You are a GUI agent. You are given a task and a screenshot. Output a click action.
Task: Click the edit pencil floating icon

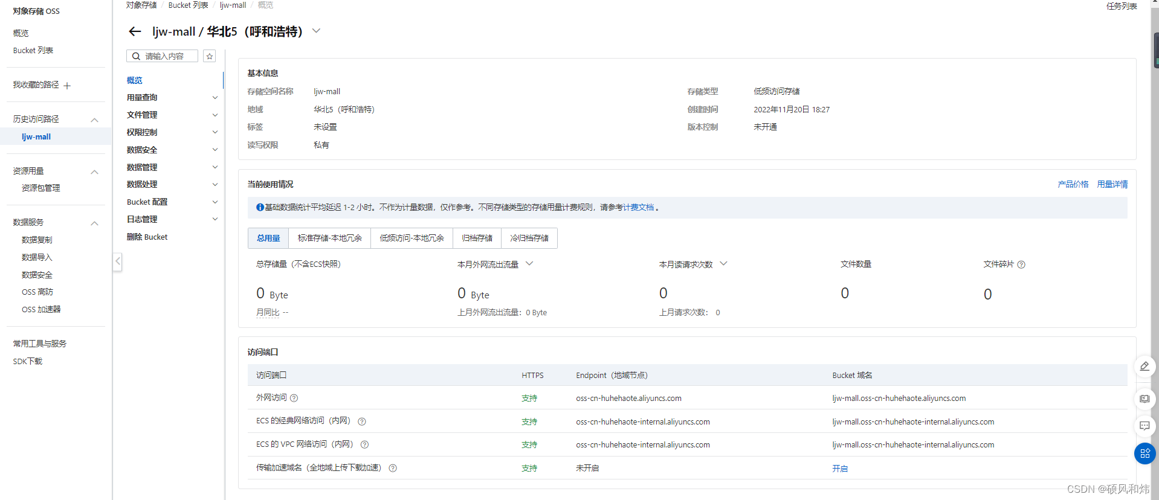tap(1144, 367)
